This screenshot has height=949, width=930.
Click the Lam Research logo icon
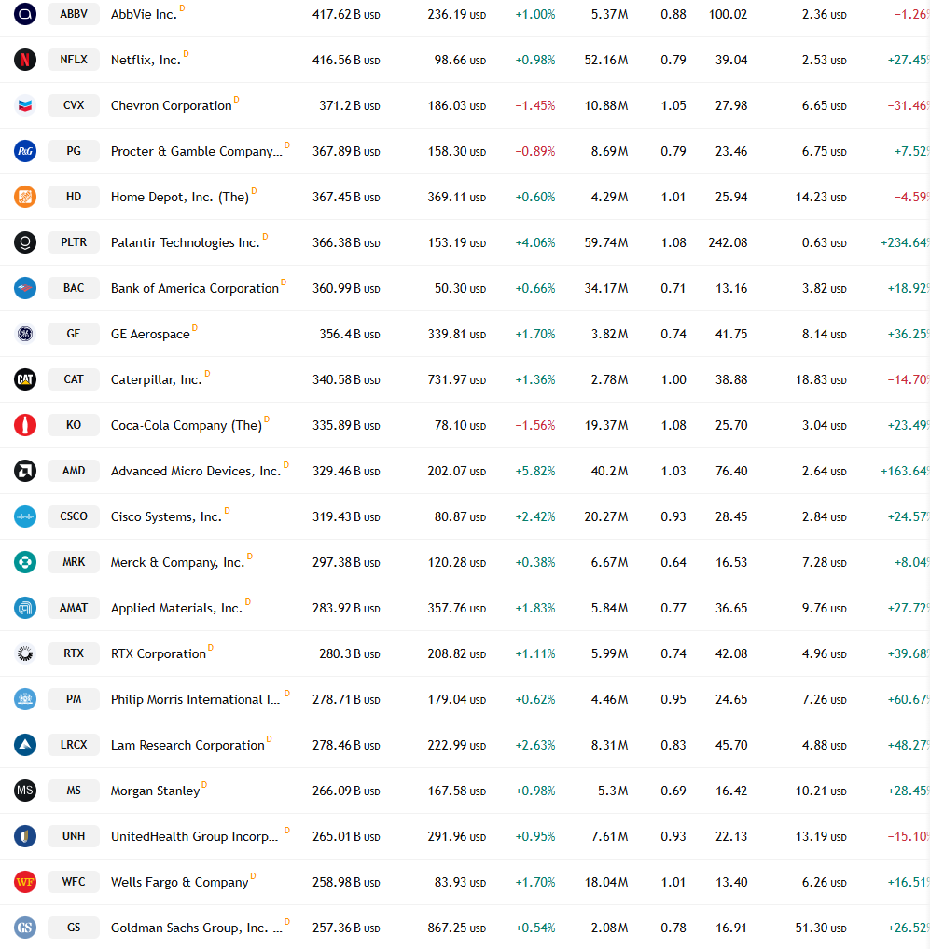25,745
